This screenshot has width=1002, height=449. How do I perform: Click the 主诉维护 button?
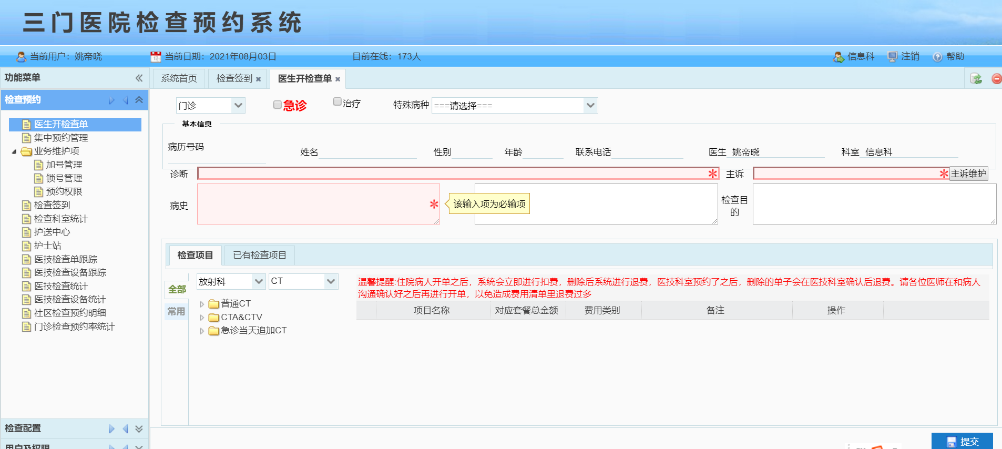tap(968, 174)
